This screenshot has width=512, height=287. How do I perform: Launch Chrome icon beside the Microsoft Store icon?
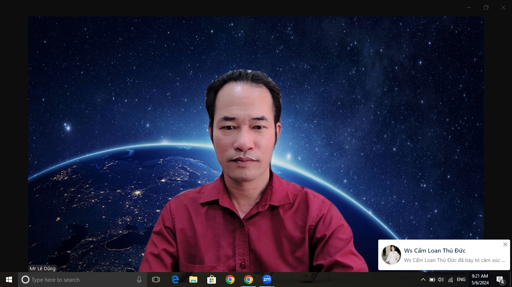230,280
